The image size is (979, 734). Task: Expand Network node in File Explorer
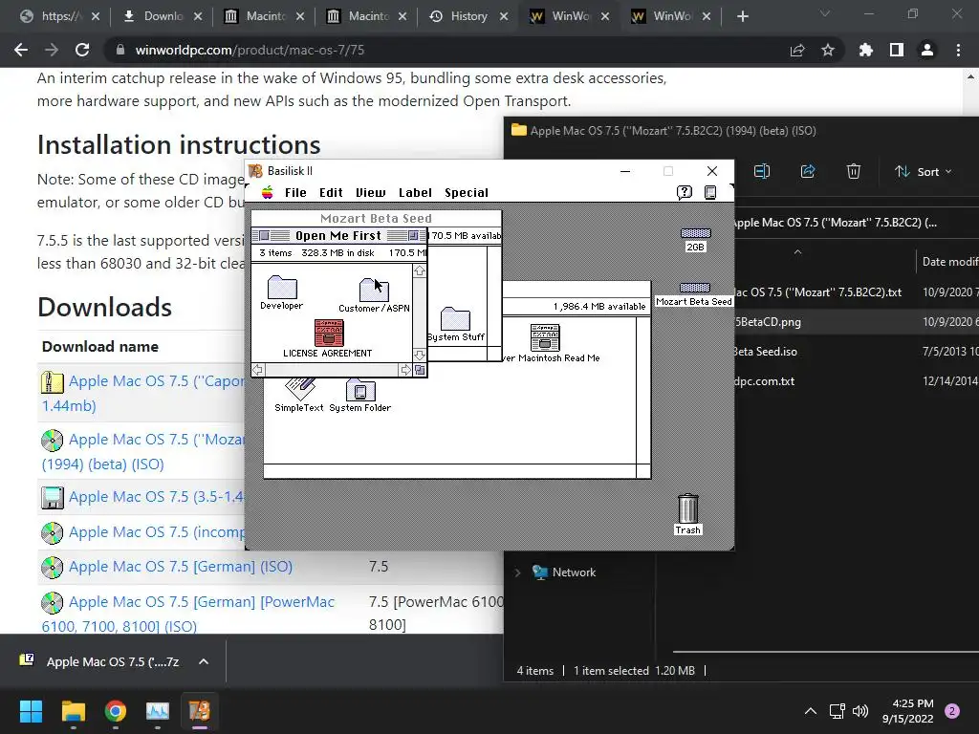click(x=517, y=572)
